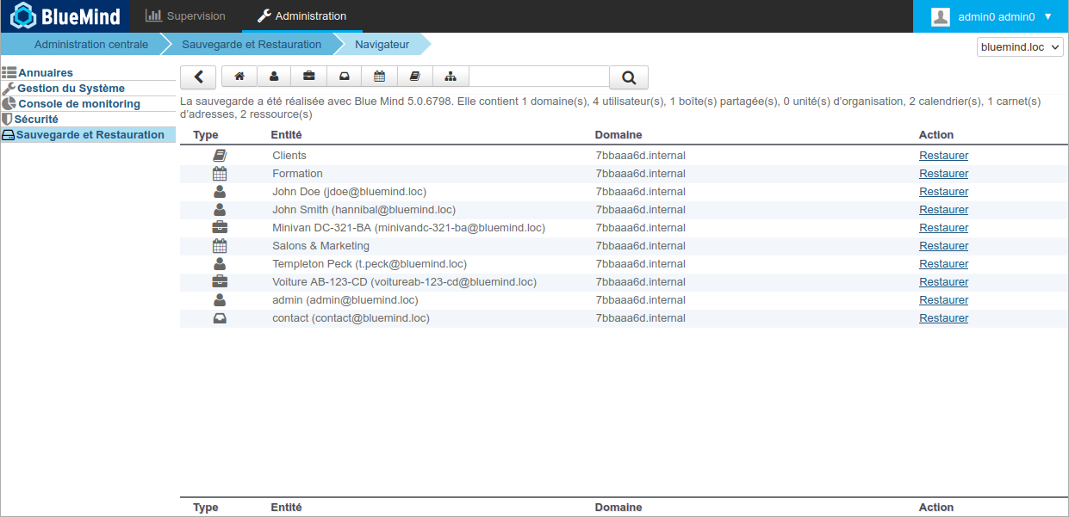Image resolution: width=1069 pixels, height=517 pixels.
Task: Filter by resources briefcase icon
Action: click(309, 77)
